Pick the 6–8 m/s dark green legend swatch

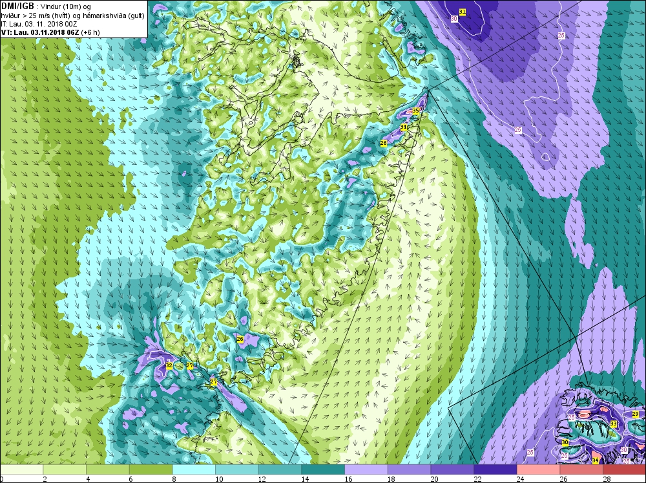pos(151,469)
